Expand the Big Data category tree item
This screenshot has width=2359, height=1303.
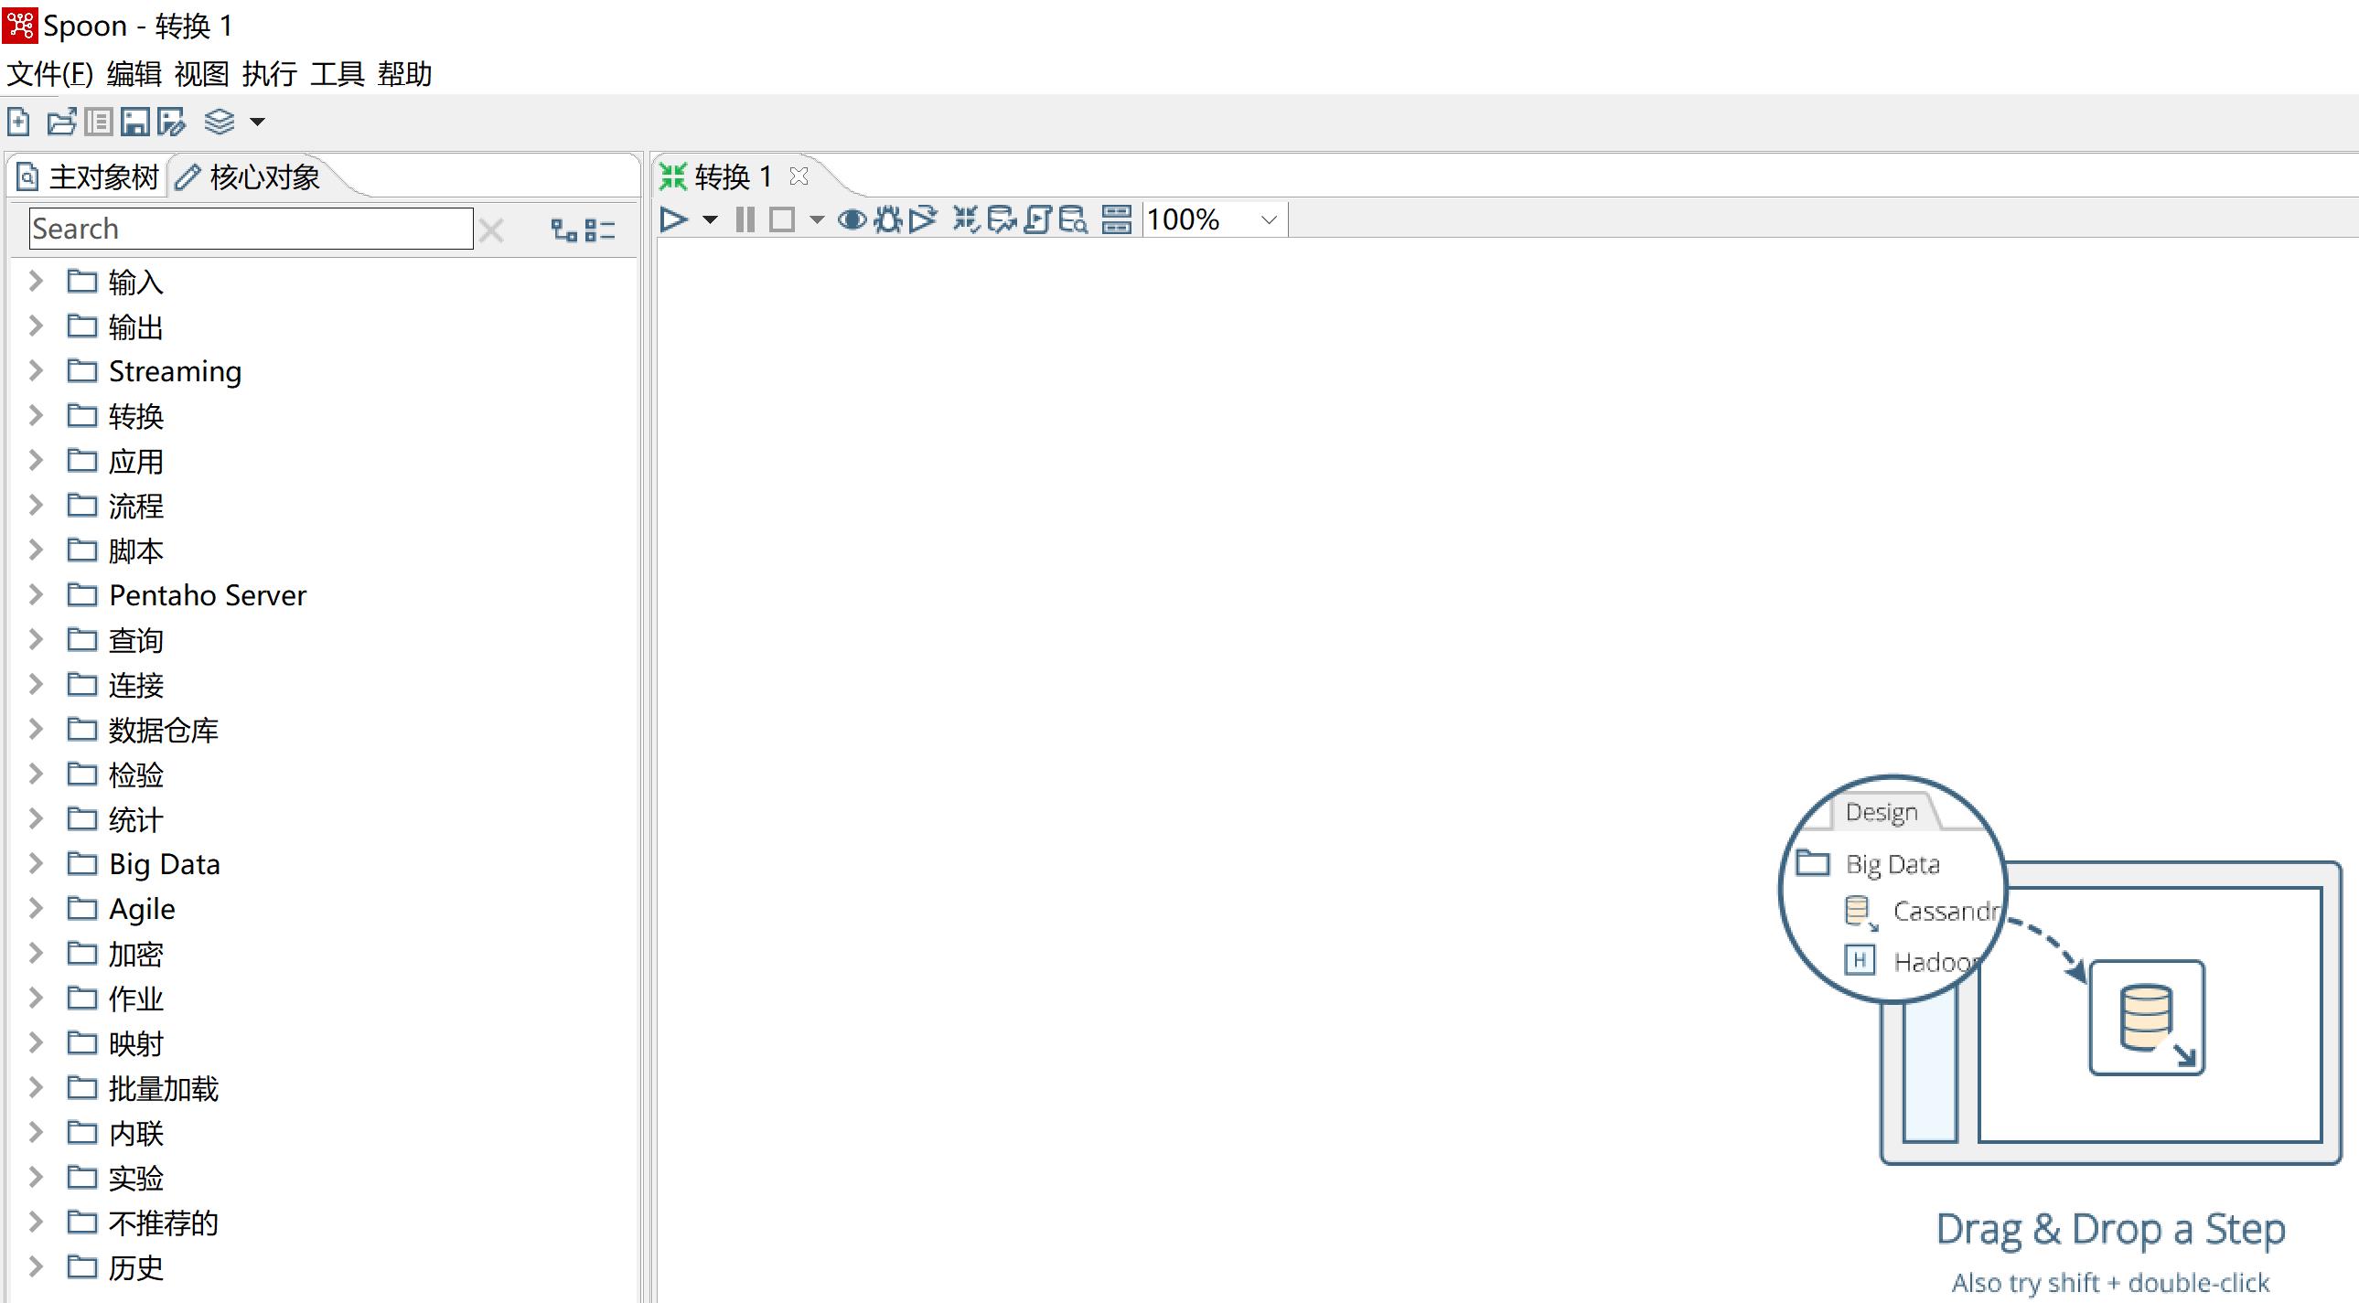tap(36, 863)
